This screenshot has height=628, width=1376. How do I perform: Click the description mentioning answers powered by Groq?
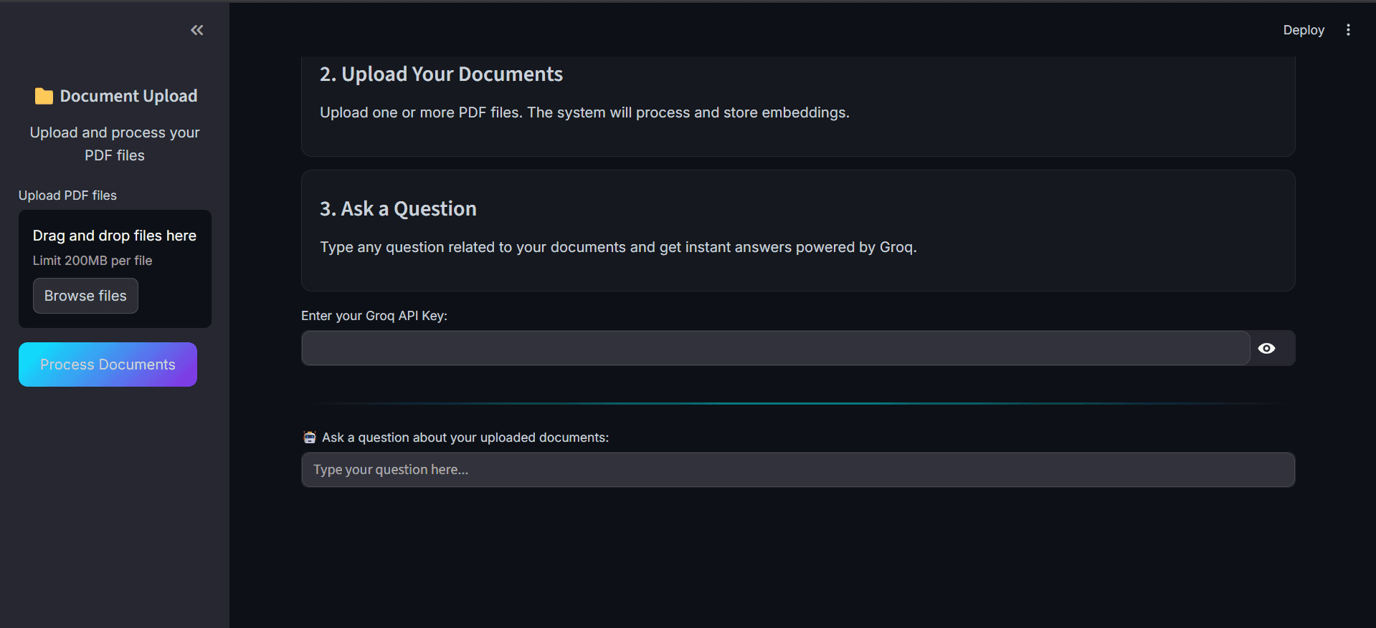click(x=618, y=247)
